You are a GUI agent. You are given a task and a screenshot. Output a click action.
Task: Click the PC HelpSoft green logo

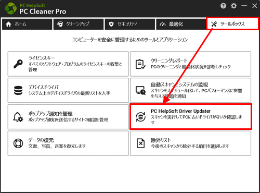coord(11,8)
